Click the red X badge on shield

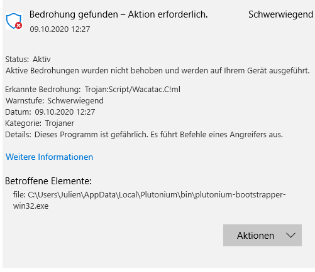pyautogui.click(x=19, y=26)
